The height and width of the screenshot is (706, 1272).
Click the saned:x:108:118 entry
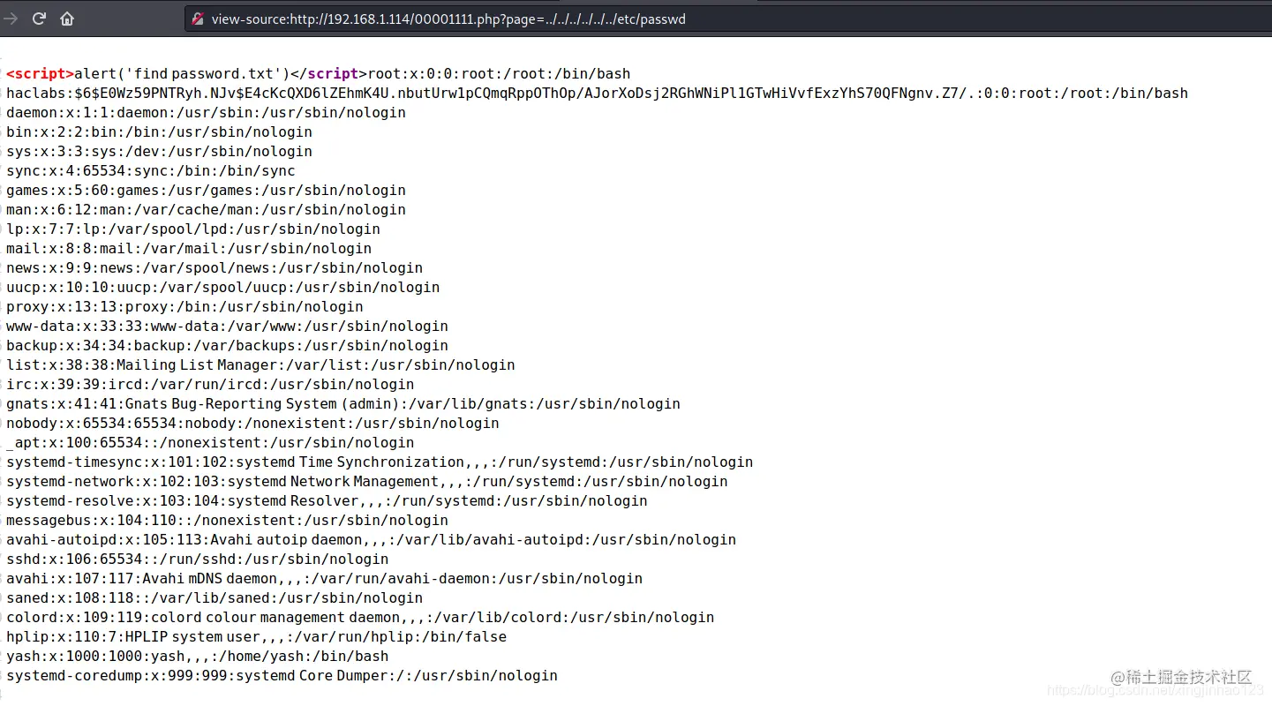215,597
